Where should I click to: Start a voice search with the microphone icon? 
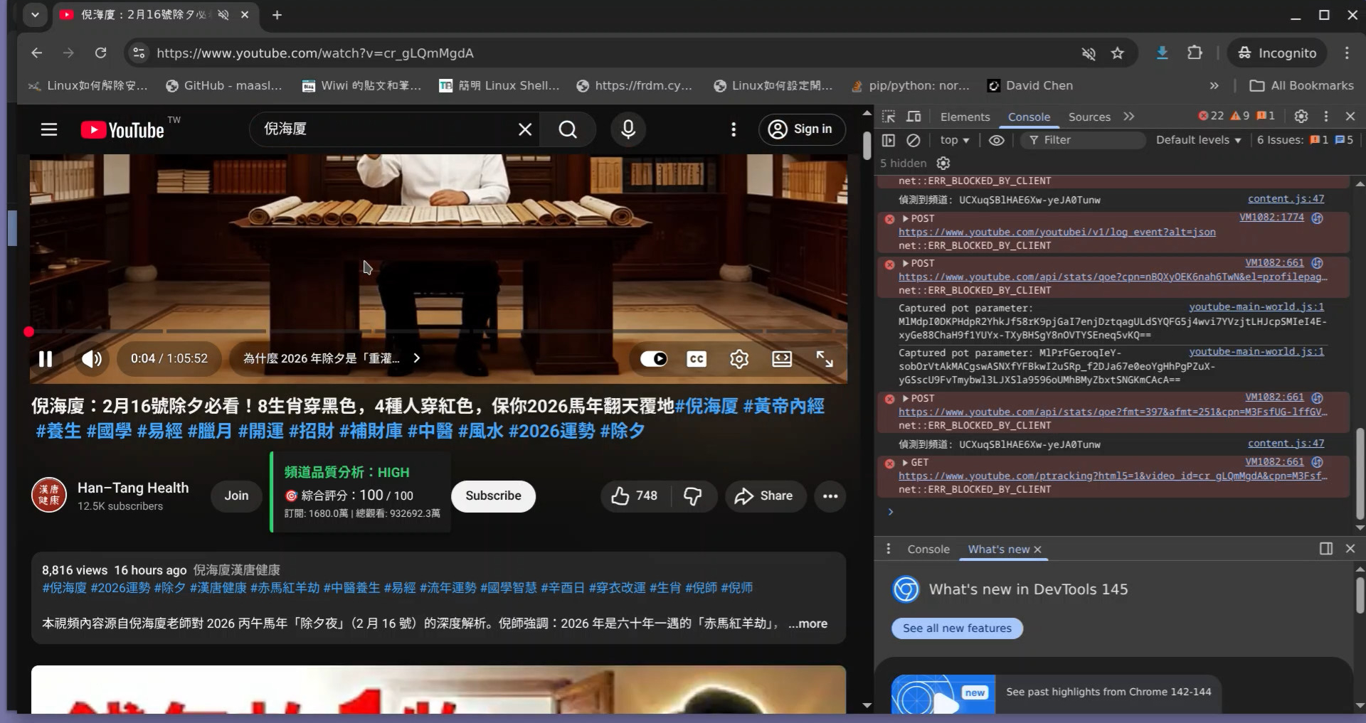(628, 129)
